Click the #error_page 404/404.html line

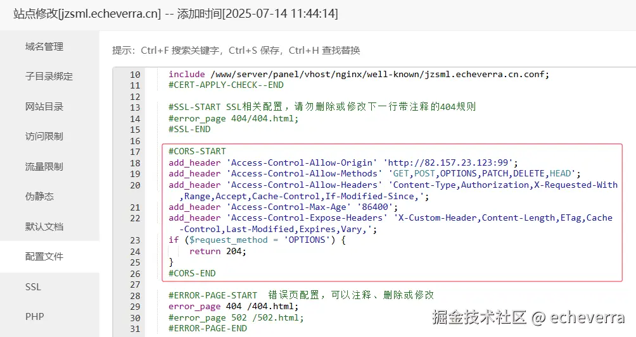click(234, 119)
